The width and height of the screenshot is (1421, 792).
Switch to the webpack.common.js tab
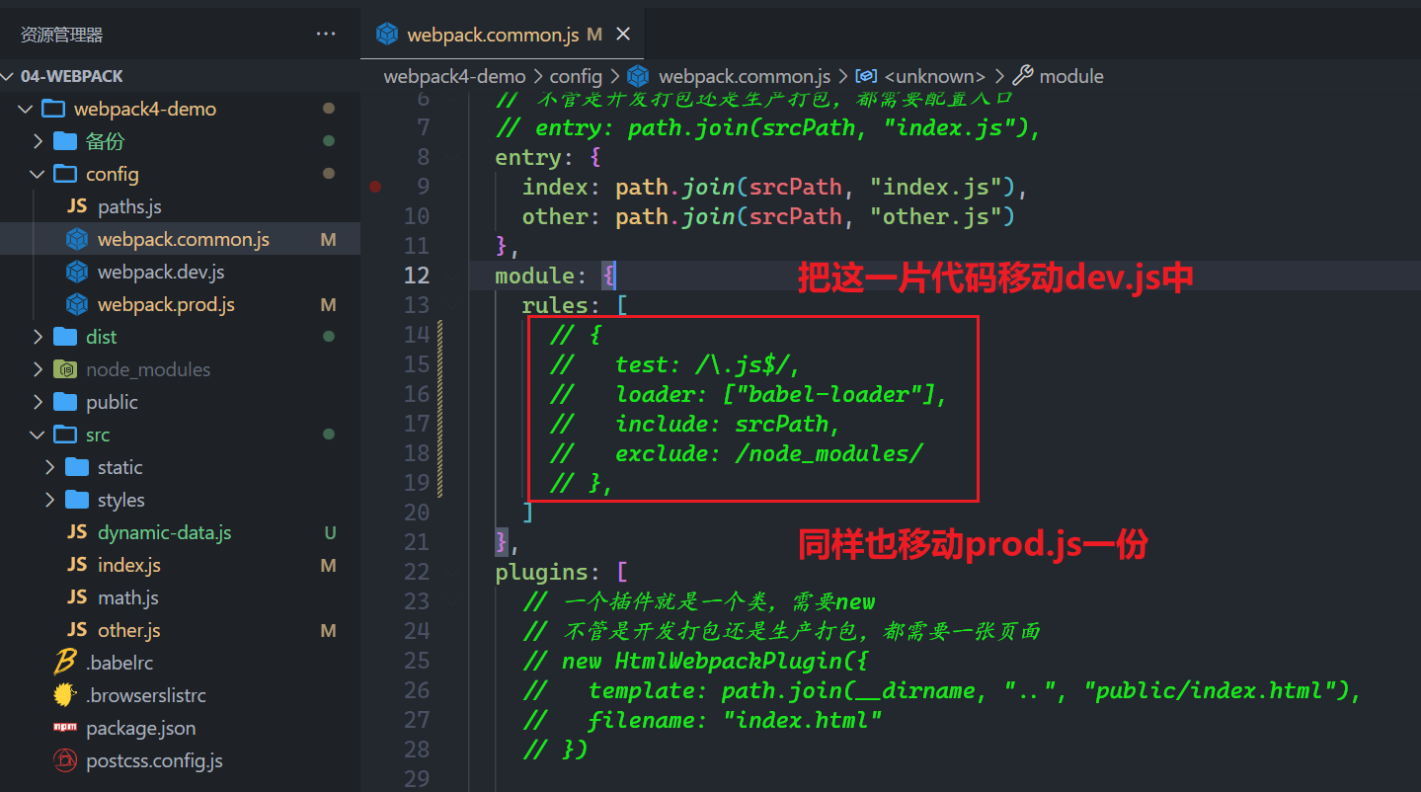pos(504,35)
